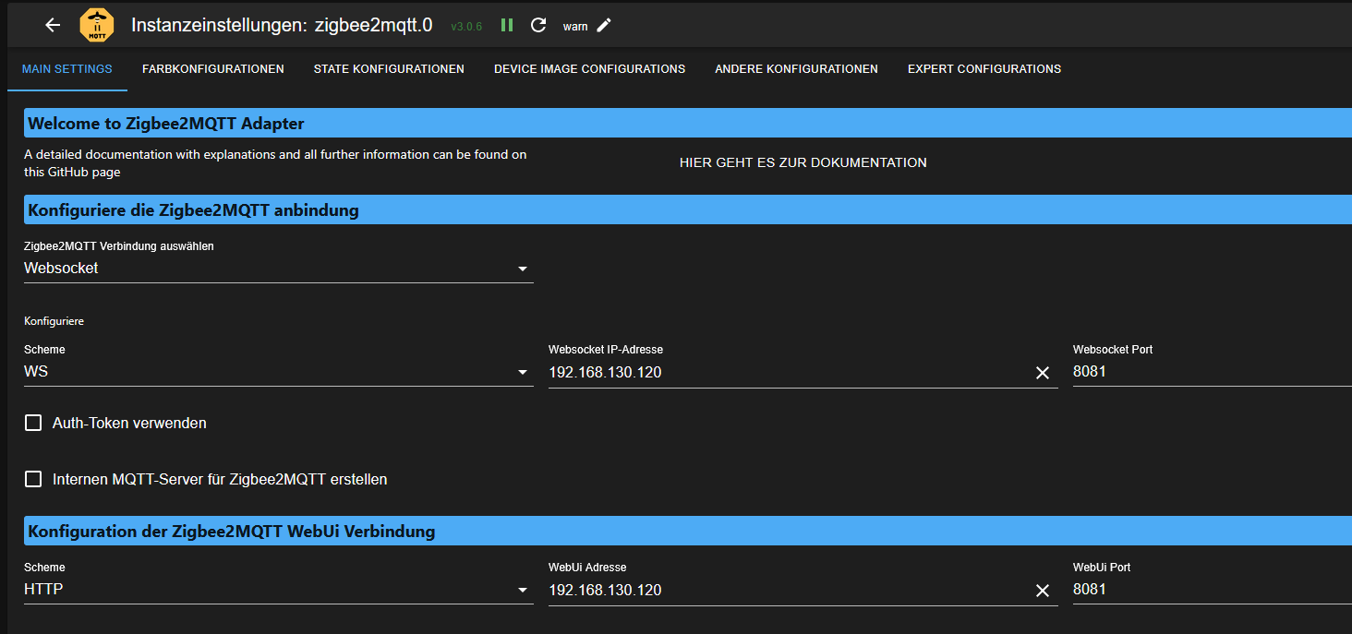The height and width of the screenshot is (634, 1352).
Task: Click the warn log level text
Action: 575,27
